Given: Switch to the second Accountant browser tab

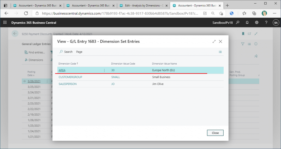Looking at the screenshot, I should click(90, 5).
